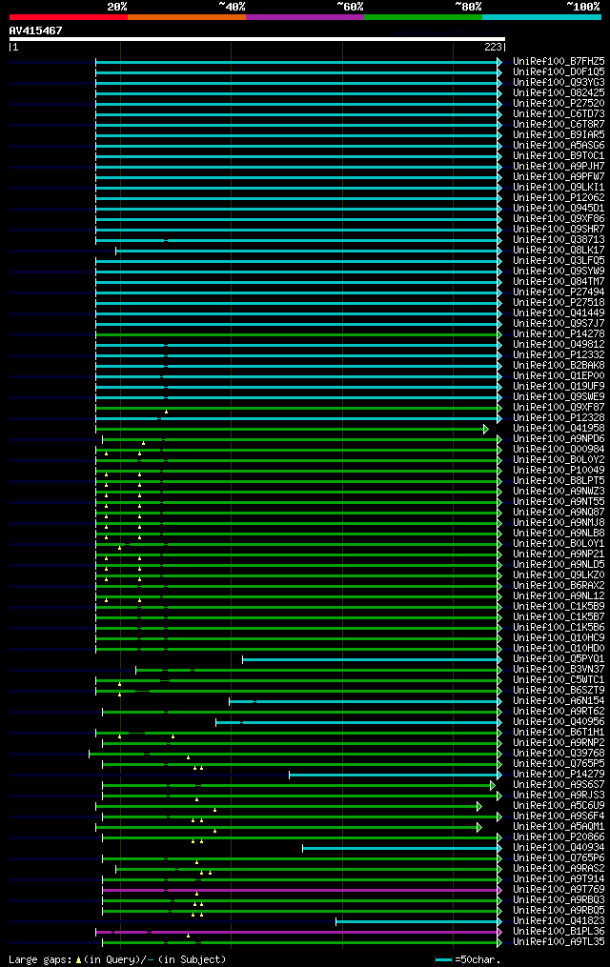Viewport: 610px width, 967px height.
Task: Select the UniRef100_B3VN37 label
Action: click(559, 670)
